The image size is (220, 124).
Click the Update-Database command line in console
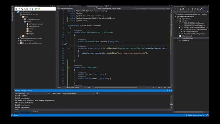pos(24,103)
